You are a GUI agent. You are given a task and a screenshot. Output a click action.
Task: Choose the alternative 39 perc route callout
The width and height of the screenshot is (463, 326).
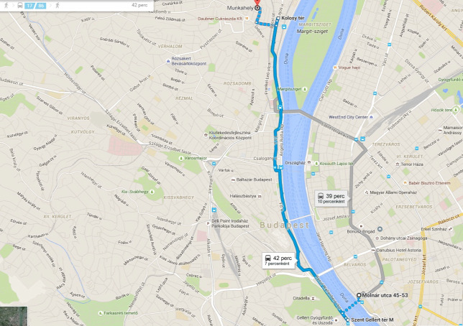coord(331,198)
